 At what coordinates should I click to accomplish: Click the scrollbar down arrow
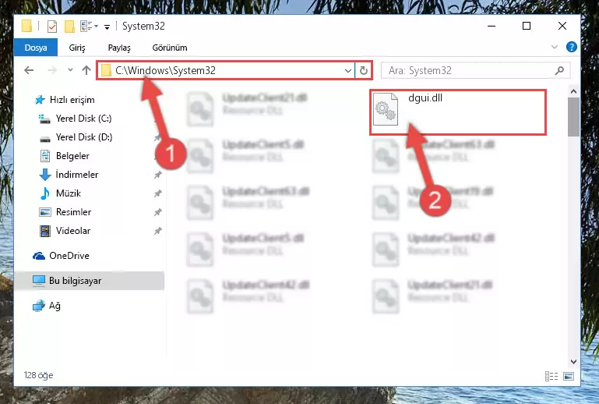(573, 362)
